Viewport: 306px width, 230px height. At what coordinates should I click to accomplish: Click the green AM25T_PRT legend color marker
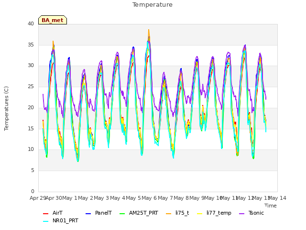pos(122,214)
